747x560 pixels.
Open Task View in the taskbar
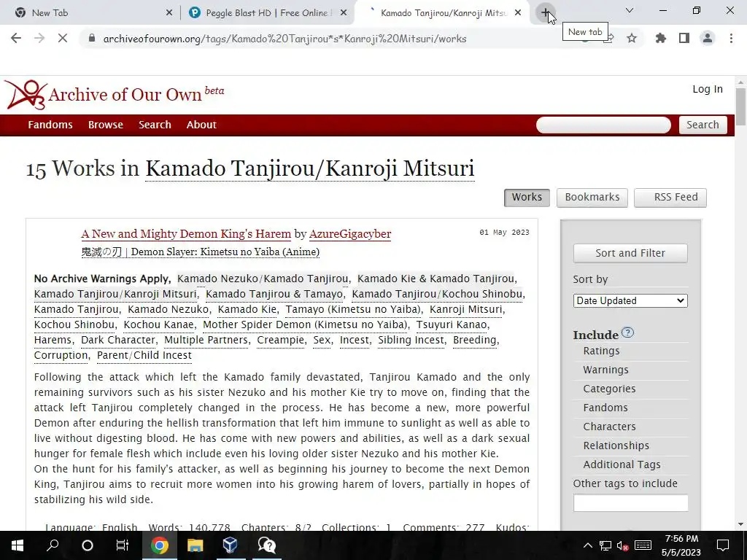click(123, 545)
